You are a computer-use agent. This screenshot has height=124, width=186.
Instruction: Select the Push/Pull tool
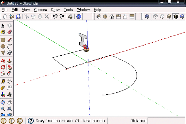9,61
